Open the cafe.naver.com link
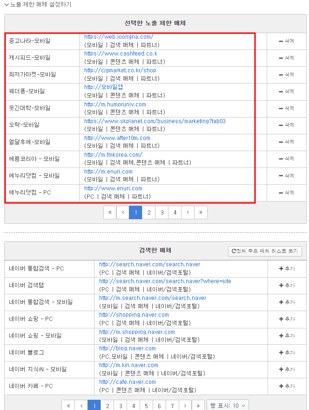Image resolution: width=309 pixels, height=410 pixels. click(128, 382)
